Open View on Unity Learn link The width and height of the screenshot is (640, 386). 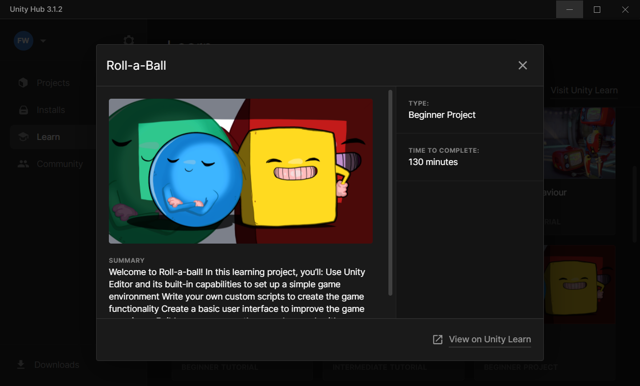(490, 339)
